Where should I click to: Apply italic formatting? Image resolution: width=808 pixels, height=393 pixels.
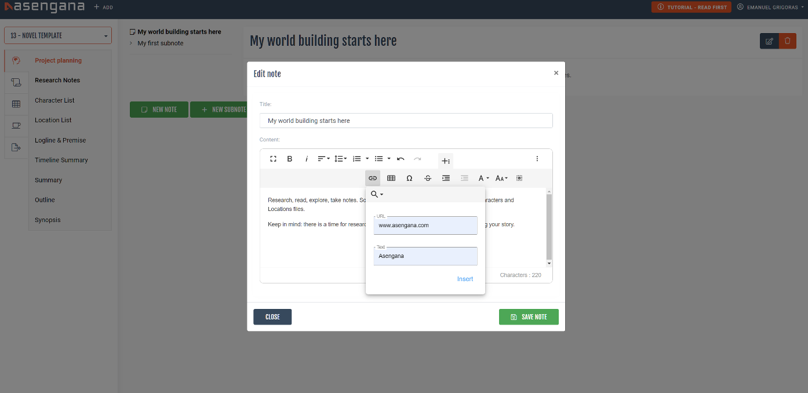pos(306,158)
